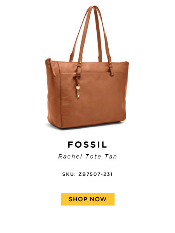Click the bag's left side panel
175x233 pixels.
click(54, 95)
